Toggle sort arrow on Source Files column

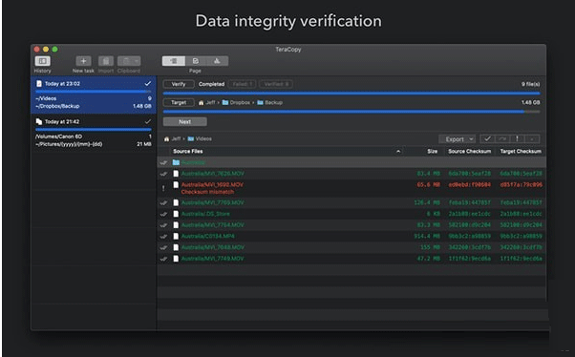click(398, 152)
